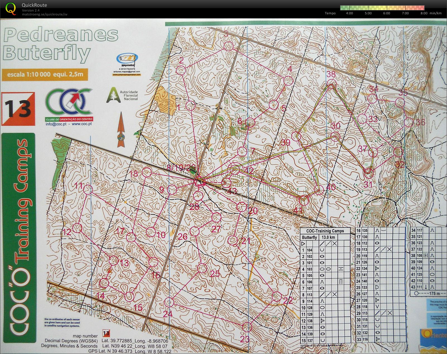Click control circle 6 on the map

click(x=250, y=123)
